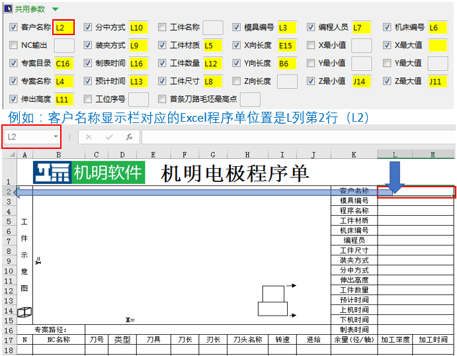Click the formula bar cancel X icon
Screen dimensions: 457x356
[89, 137]
